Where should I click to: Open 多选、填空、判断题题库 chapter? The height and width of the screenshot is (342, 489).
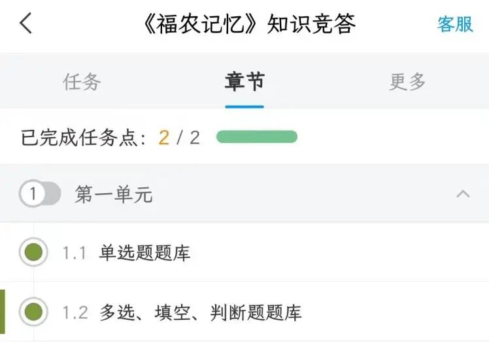pos(201,312)
